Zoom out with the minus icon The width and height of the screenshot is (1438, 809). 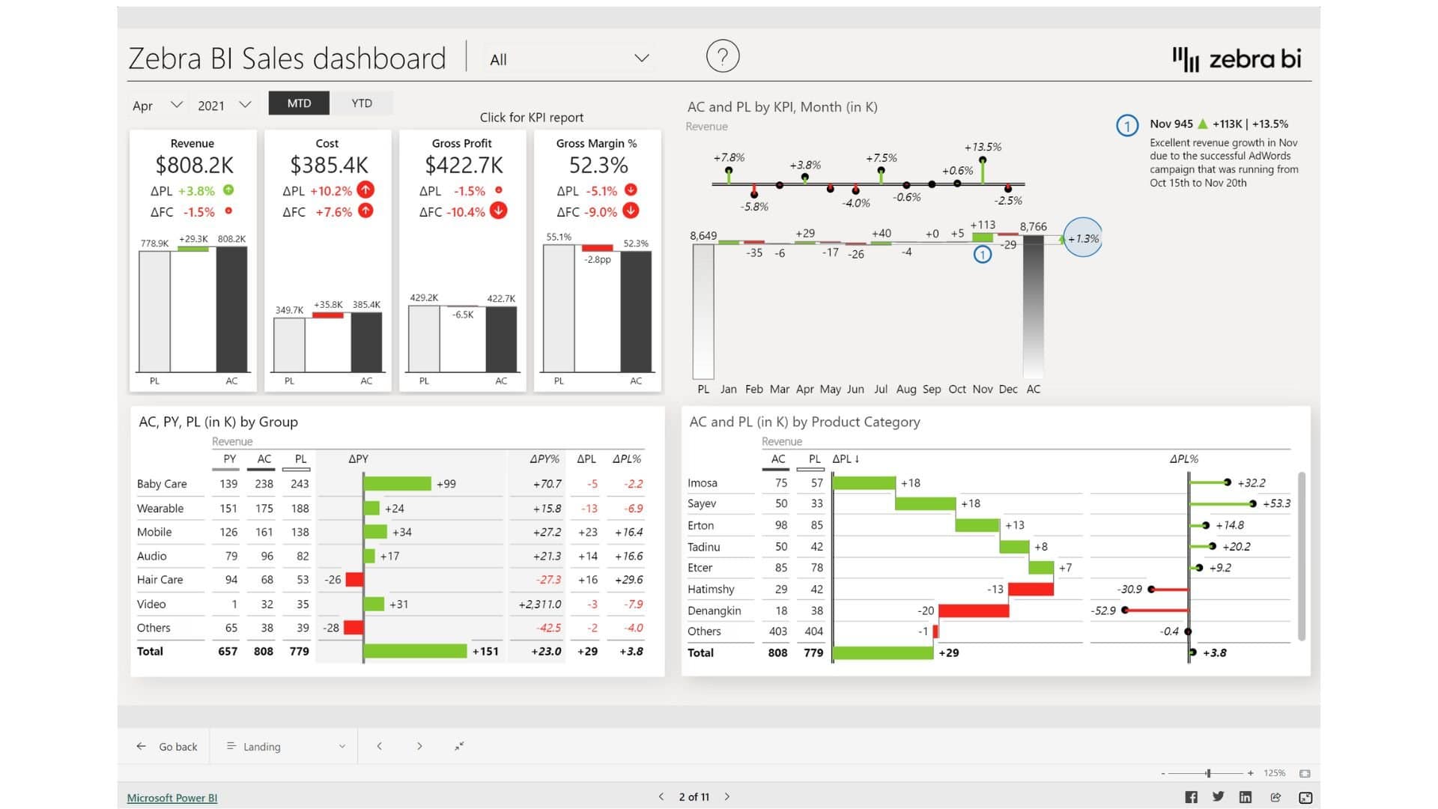click(x=1163, y=773)
